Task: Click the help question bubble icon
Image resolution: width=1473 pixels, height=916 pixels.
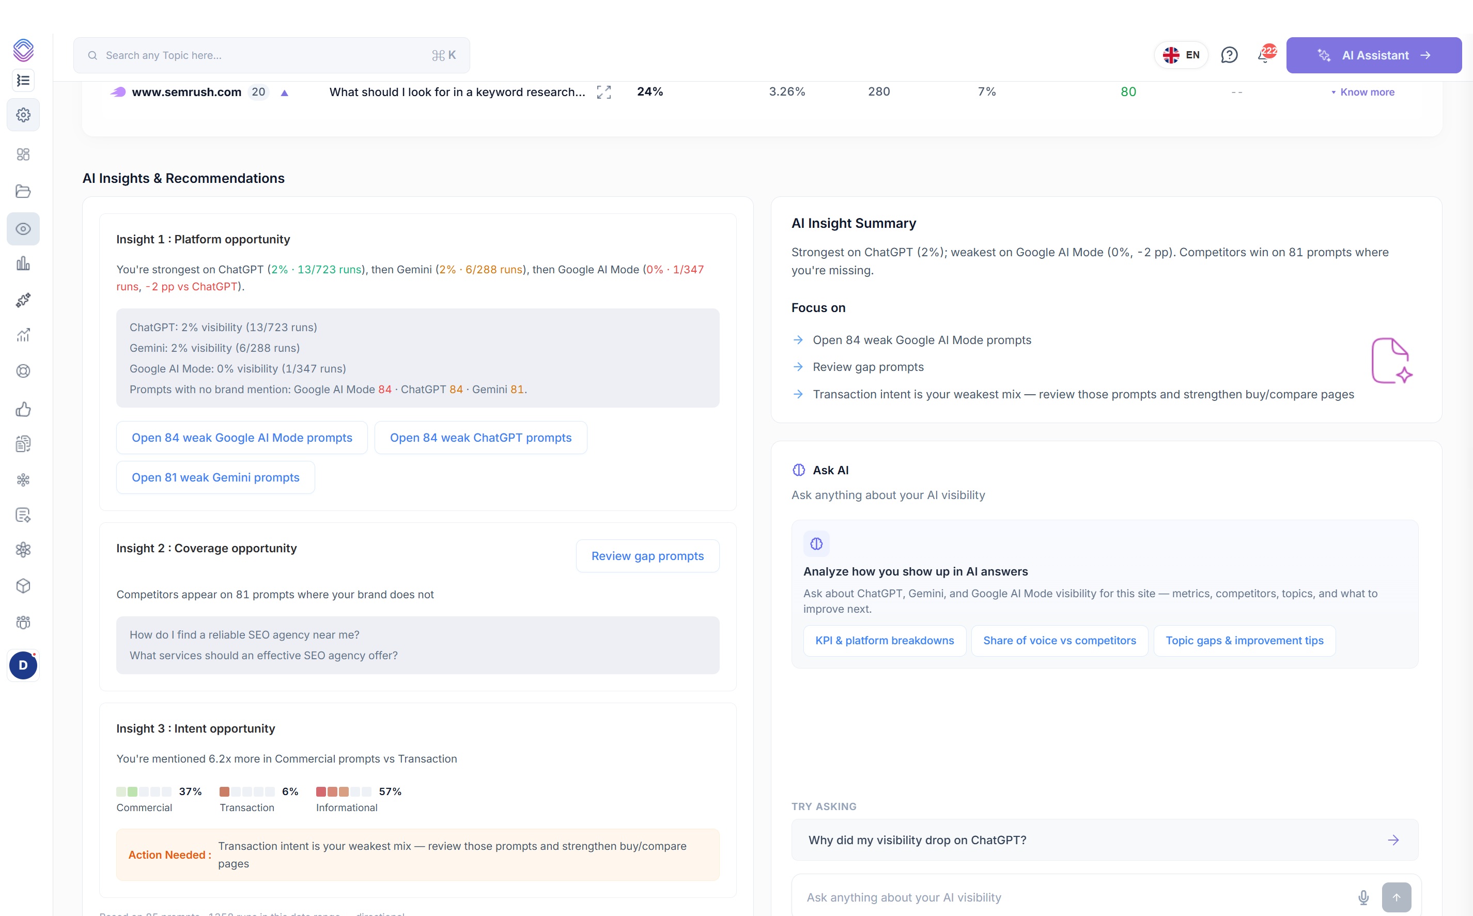Action: (1229, 55)
